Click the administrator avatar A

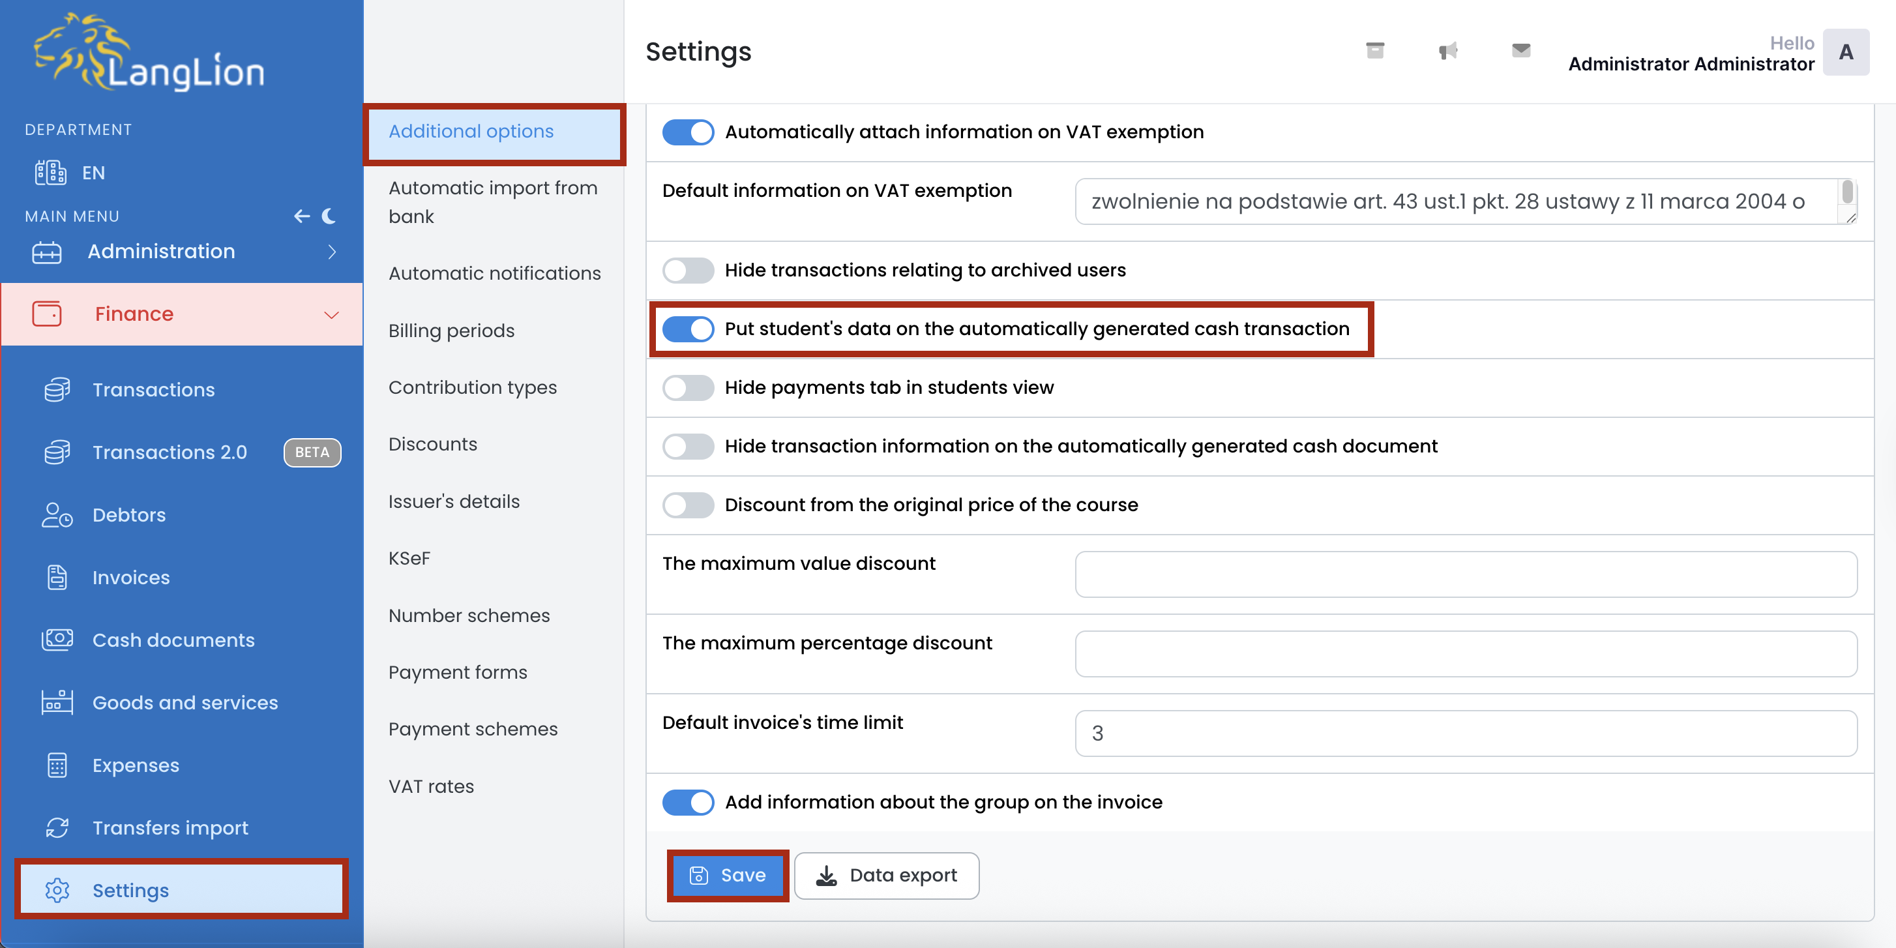tap(1845, 52)
